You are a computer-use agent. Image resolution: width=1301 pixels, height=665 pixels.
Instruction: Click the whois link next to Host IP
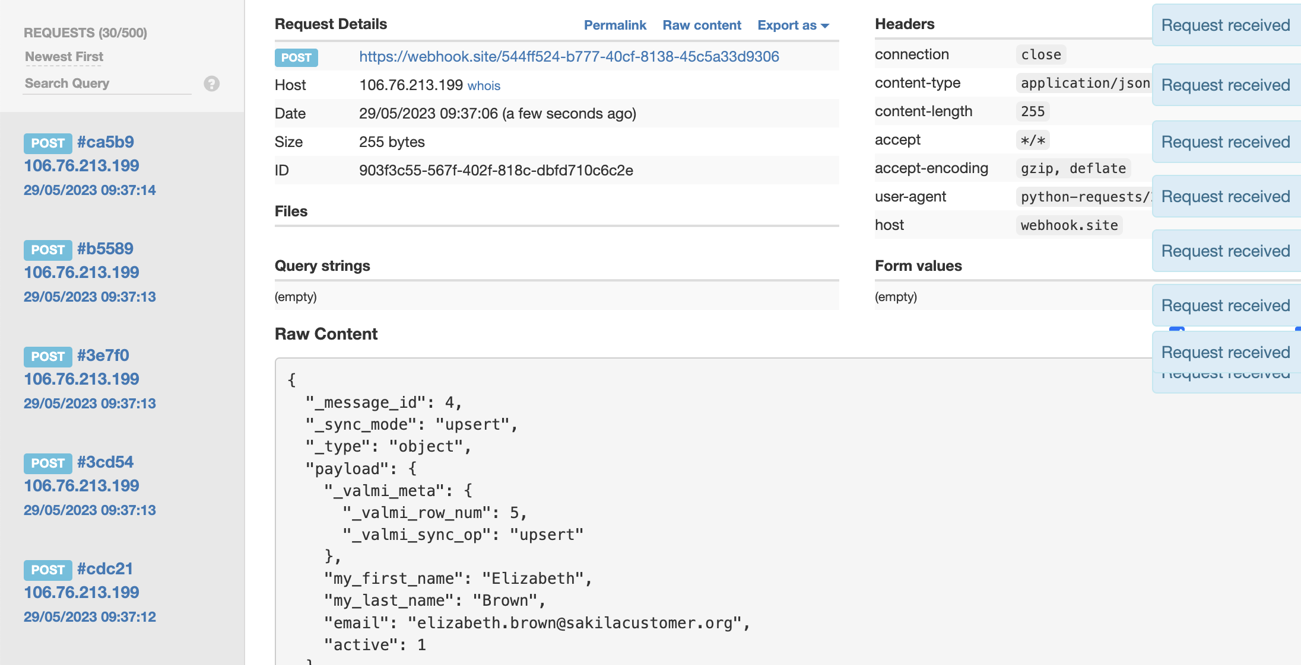pos(483,86)
